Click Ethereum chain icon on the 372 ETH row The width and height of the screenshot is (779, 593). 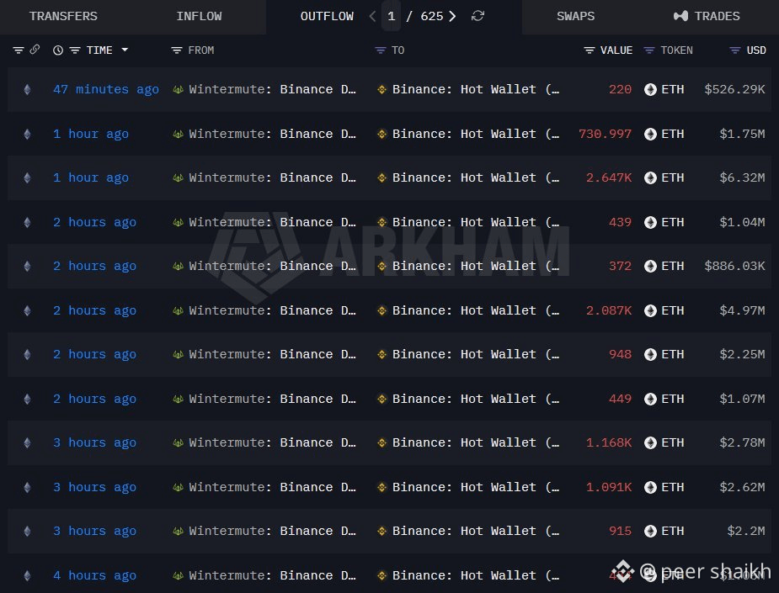27,266
